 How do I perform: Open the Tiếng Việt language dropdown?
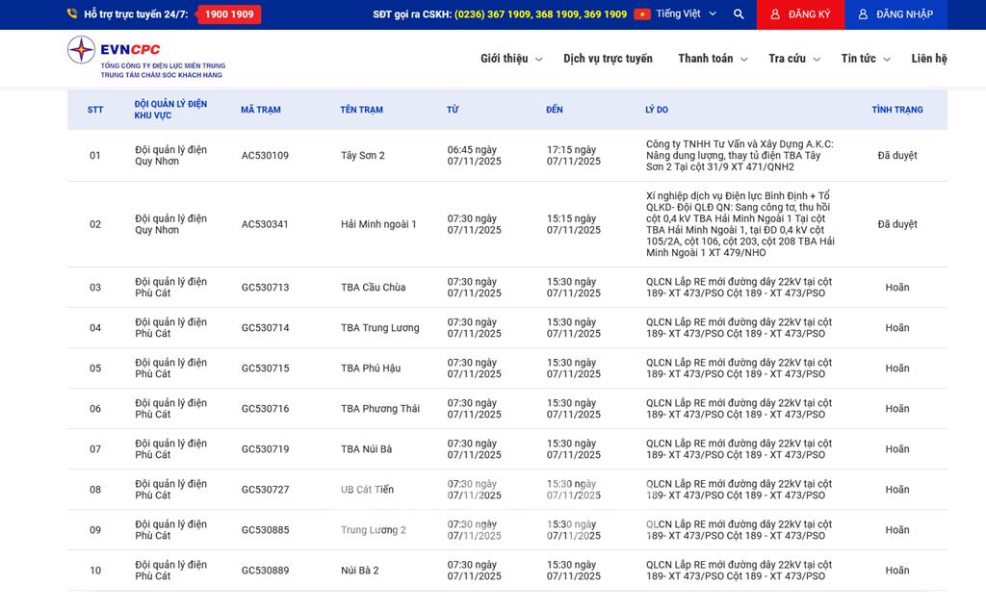point(687,14)
